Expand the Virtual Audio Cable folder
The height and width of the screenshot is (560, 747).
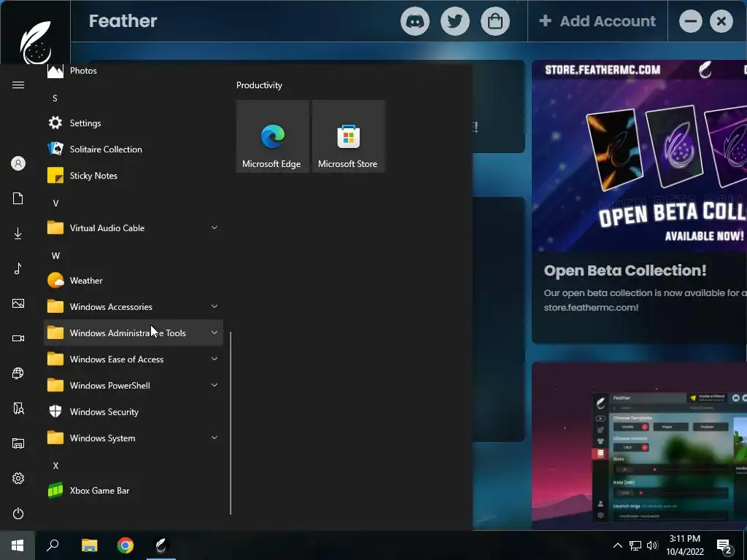(x=133, y=227)
